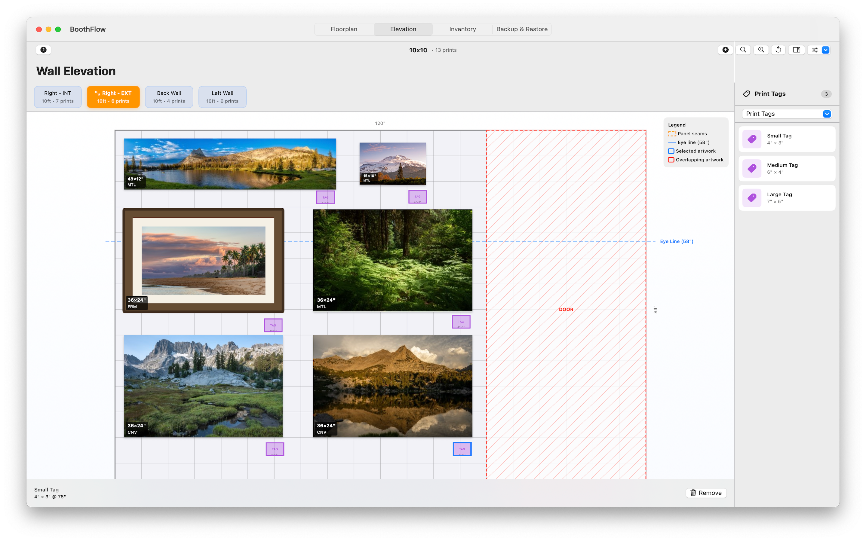Select the Back Wall button

(169, 96)
